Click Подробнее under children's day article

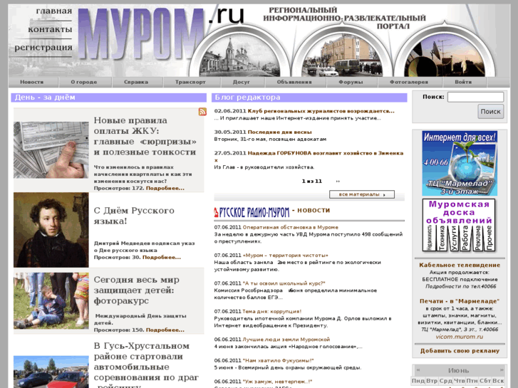pos(165,330)
